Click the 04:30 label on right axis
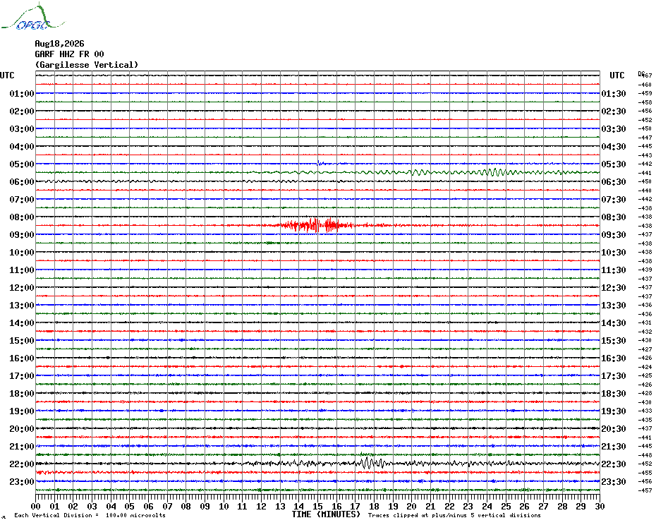This screenshot has width=656, height=525. (614, 147)
